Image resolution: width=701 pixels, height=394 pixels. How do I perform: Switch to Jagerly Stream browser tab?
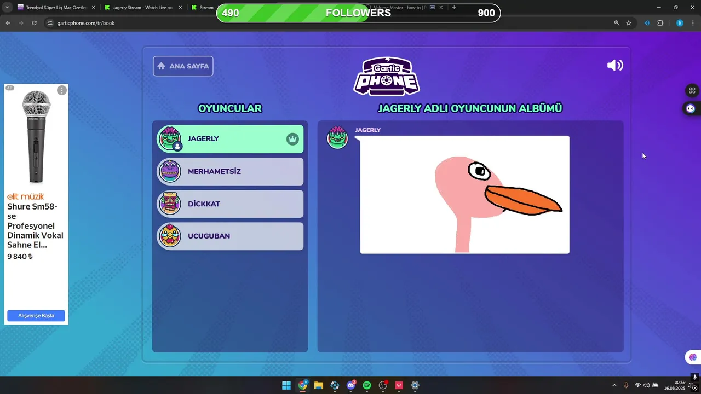(142, 8)
